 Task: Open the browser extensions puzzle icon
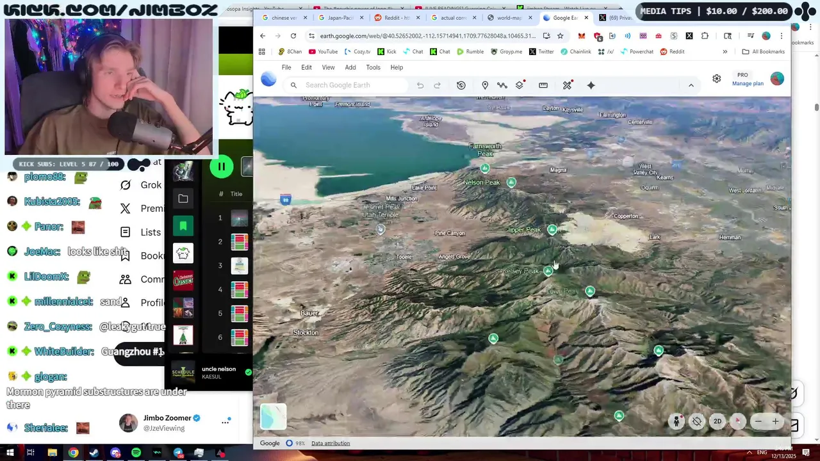[x=705, y=36]
